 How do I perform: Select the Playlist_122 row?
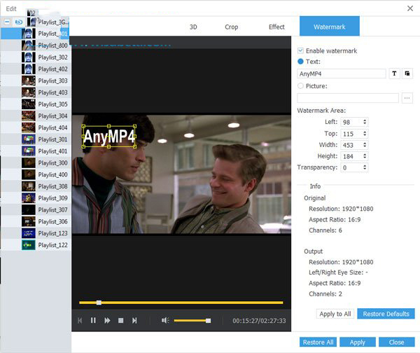click(36, 245)
